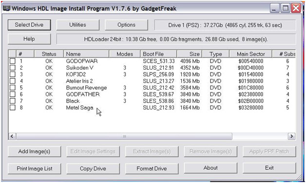Click boot file SLPS_256.09

[158, 74]
